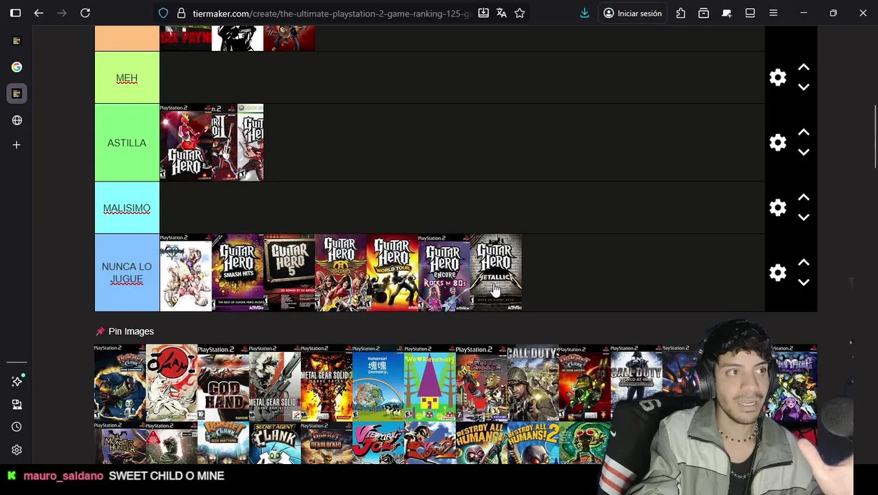This screenshot has height=495, width=878.
Task: Open tracking protection shield in address bar
Action: [163, 13]
